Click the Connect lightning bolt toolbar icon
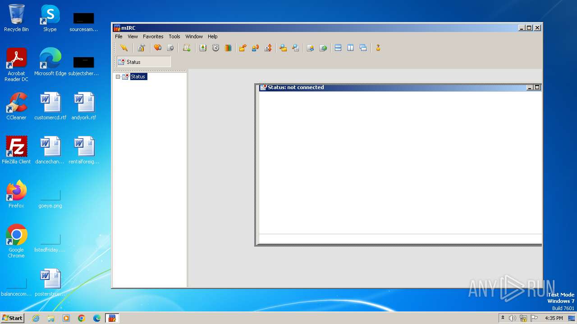Screen dimensions: 577x324 tap(124, 48)
